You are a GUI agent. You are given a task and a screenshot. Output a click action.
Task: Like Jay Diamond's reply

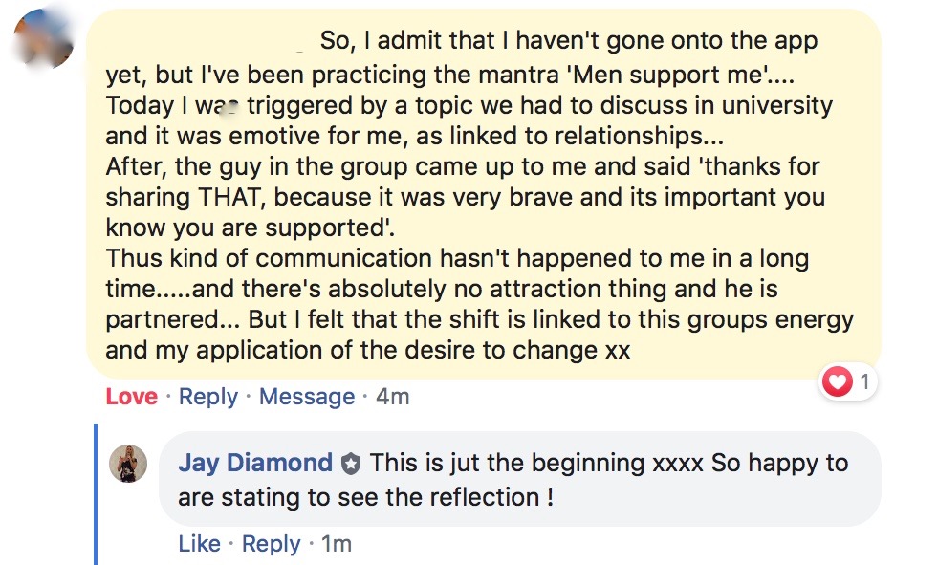[x=199, y=544]
